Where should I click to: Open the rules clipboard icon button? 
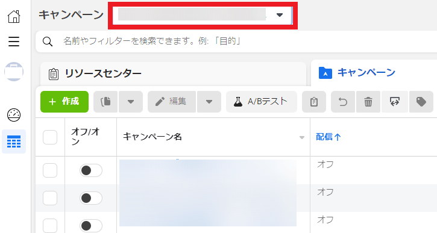[314, 102]
